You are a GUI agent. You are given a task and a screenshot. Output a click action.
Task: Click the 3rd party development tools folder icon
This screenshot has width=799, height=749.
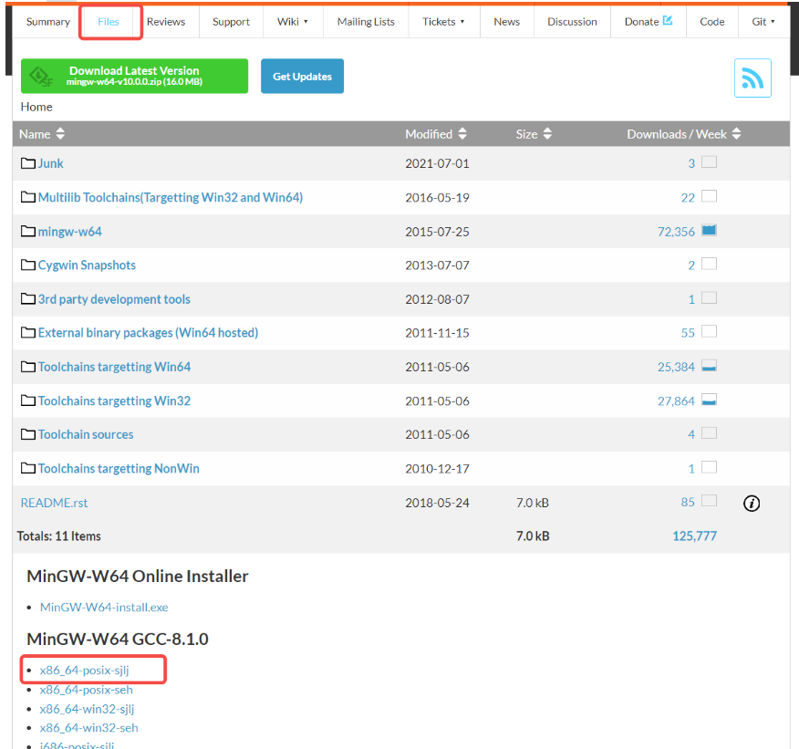coord(28,299)
